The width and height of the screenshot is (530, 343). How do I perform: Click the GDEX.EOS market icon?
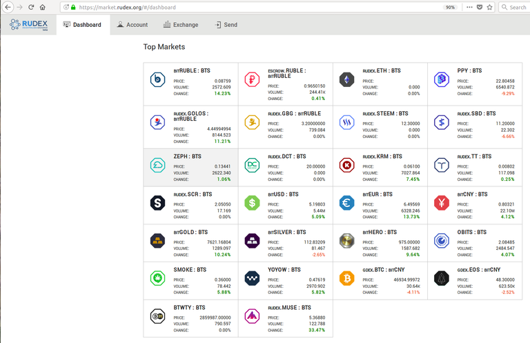442,278
